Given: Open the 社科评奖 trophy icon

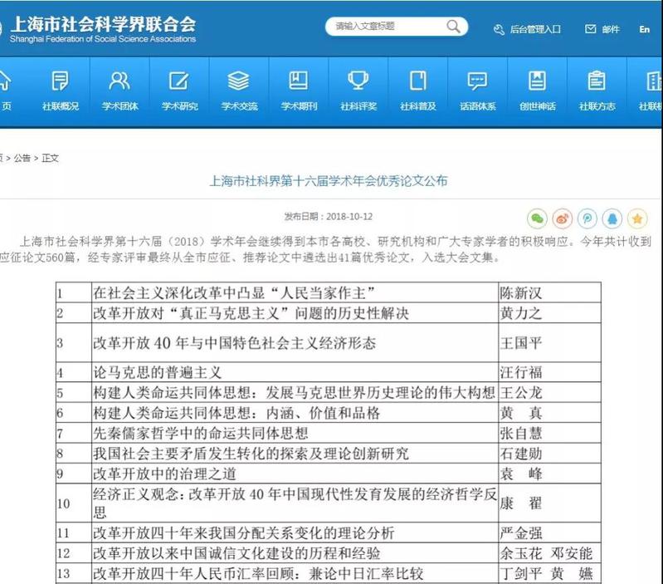Looking at the screenshot, I should tap(358, 81).
